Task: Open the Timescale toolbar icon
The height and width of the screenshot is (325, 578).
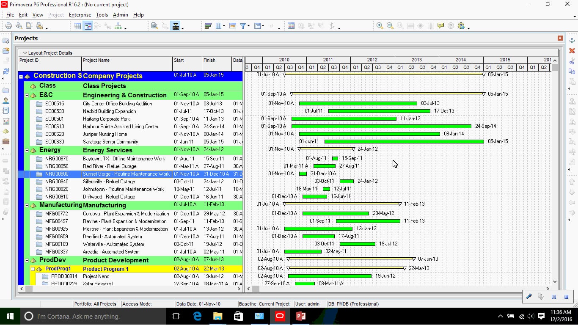Action: tap(232, 26)
